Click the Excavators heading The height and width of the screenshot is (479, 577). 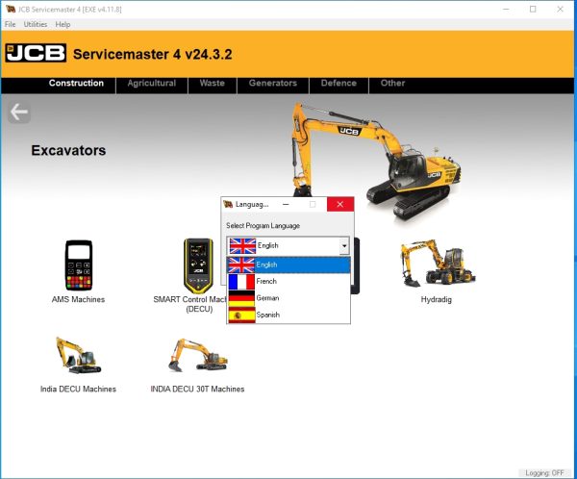[x=68, y=150]
